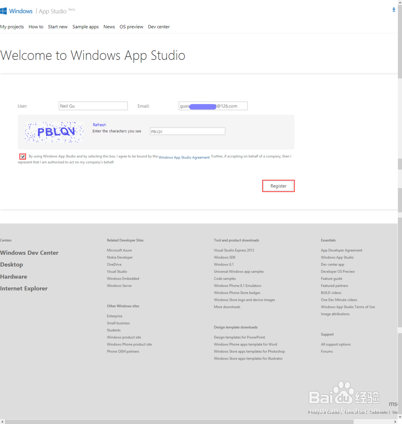This screenshot has width=402, height=424.
Task: Open Windows Store logo and device images
Action: pyautogui.click(x=244, y=300)
